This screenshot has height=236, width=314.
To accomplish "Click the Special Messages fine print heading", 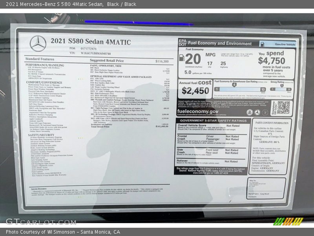I will pyautogui.click(x=39, y=189).
